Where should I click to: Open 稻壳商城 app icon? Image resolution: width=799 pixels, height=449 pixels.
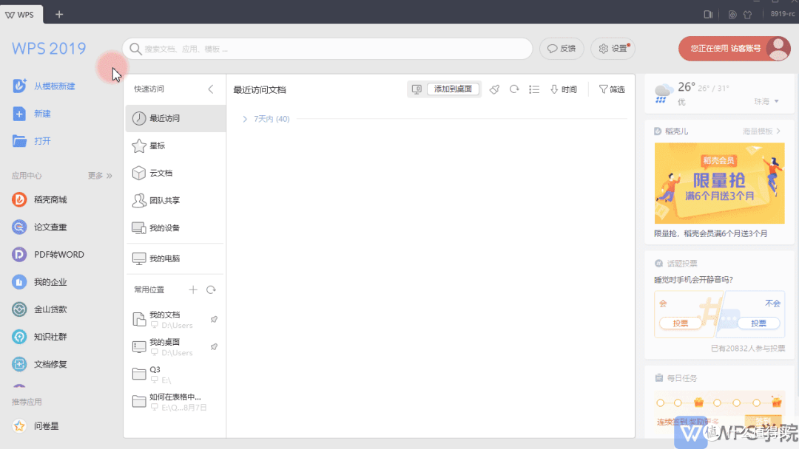[x=19, y=199]
